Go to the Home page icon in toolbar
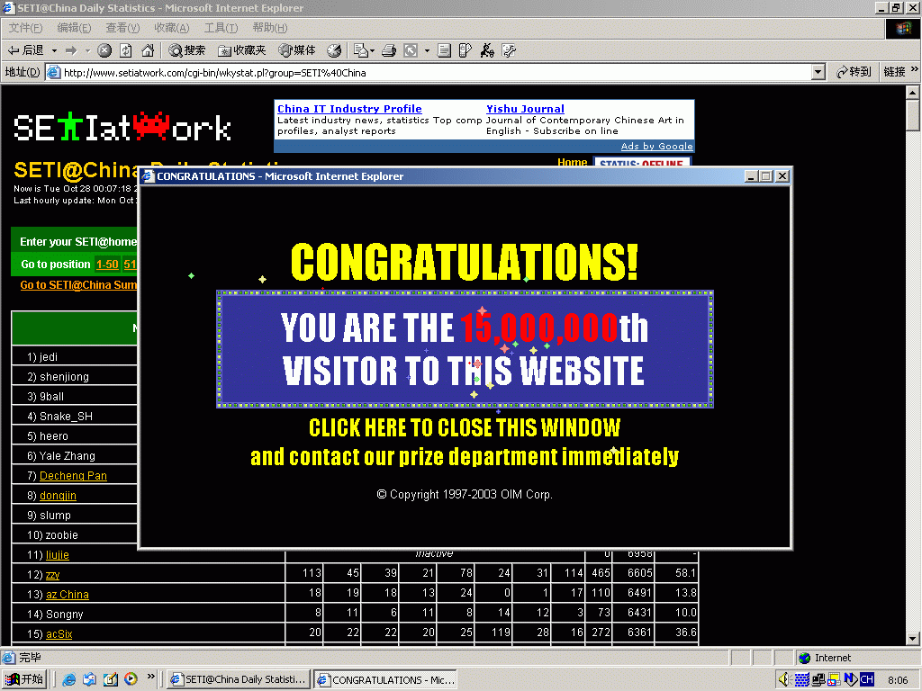 (148, 50)
